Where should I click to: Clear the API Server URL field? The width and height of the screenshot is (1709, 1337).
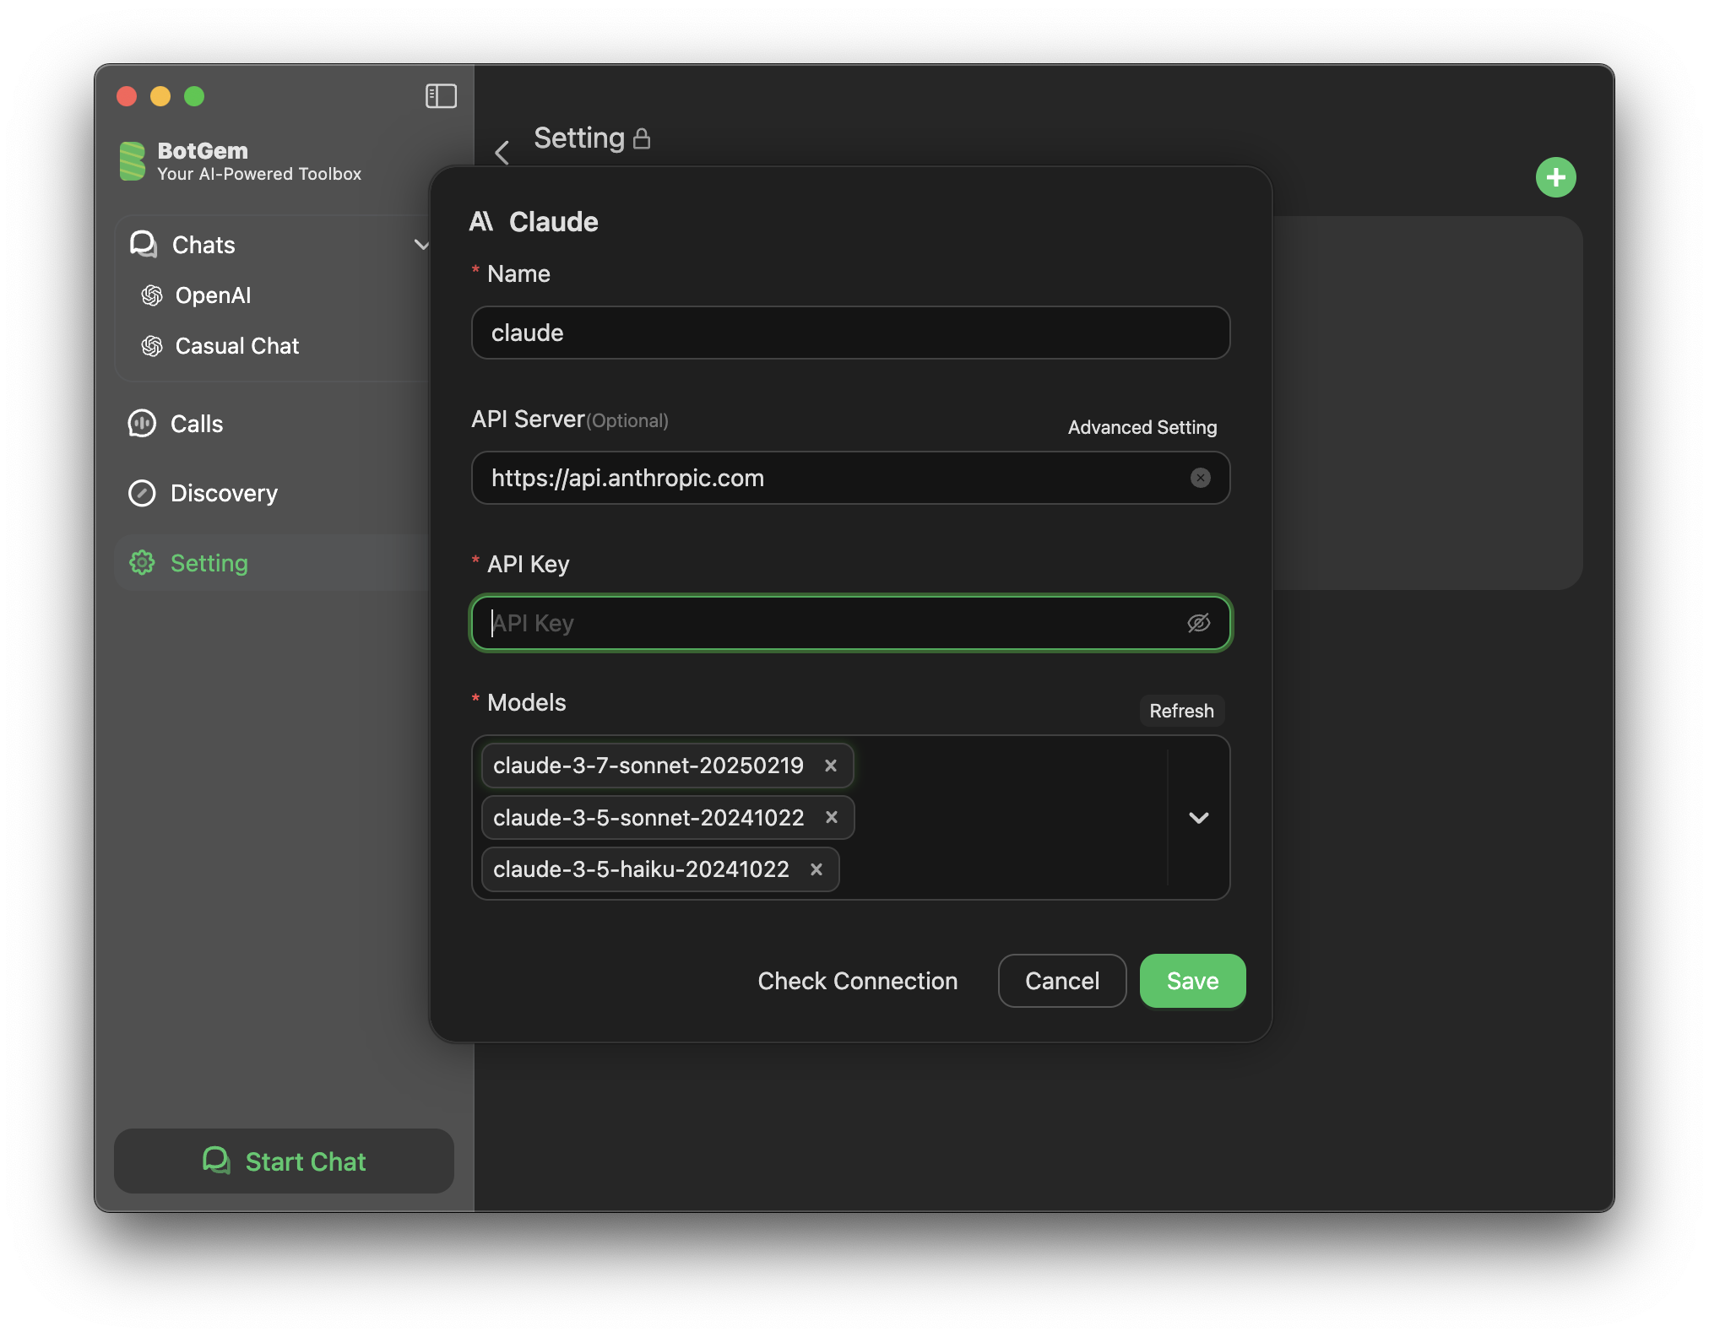[x=1200, y=478]
